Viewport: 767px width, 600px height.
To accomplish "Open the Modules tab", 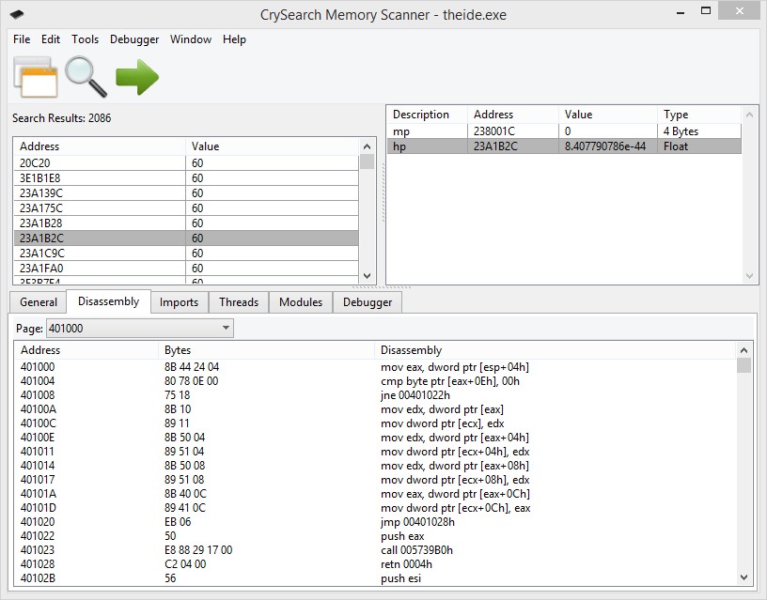I will tap(301, 302).
